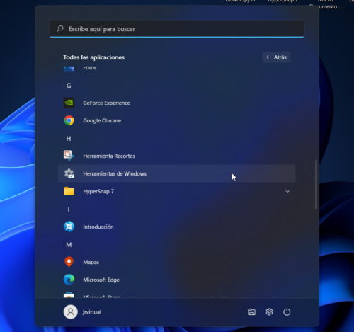Click the HyperSnap 7 folder icon
The image size is (354, 332).
click(x=69, y=191)
